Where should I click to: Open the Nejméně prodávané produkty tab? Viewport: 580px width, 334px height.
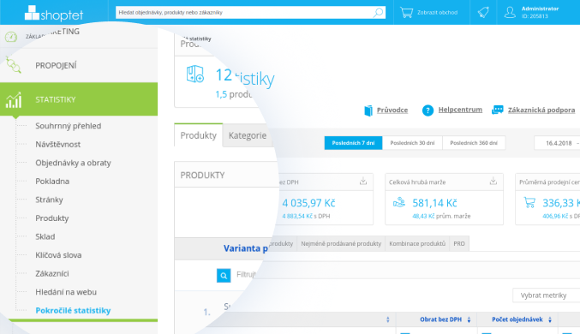[x=341, y=244]
